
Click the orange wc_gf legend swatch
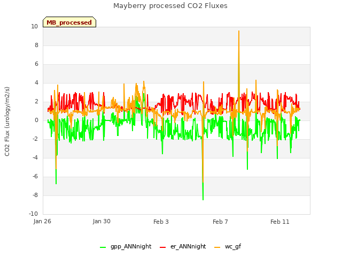[217, 247]
